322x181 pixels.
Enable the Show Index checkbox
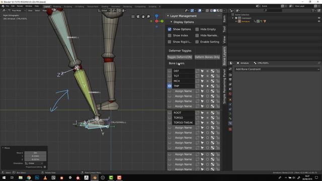[170, 36]
